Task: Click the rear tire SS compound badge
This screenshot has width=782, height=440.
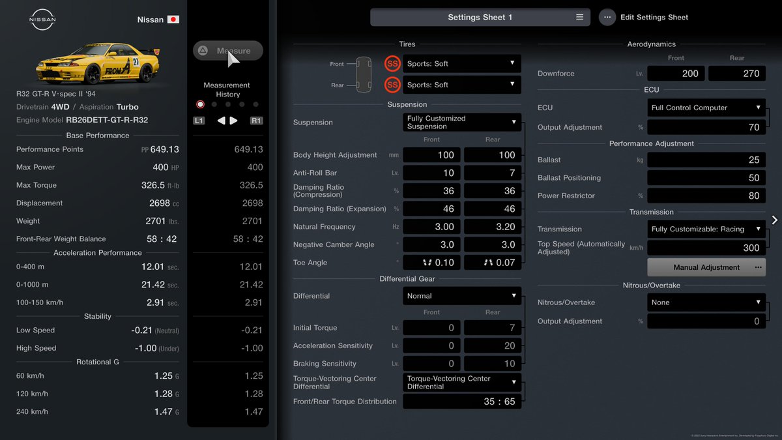Action: [x=392, y=84]
